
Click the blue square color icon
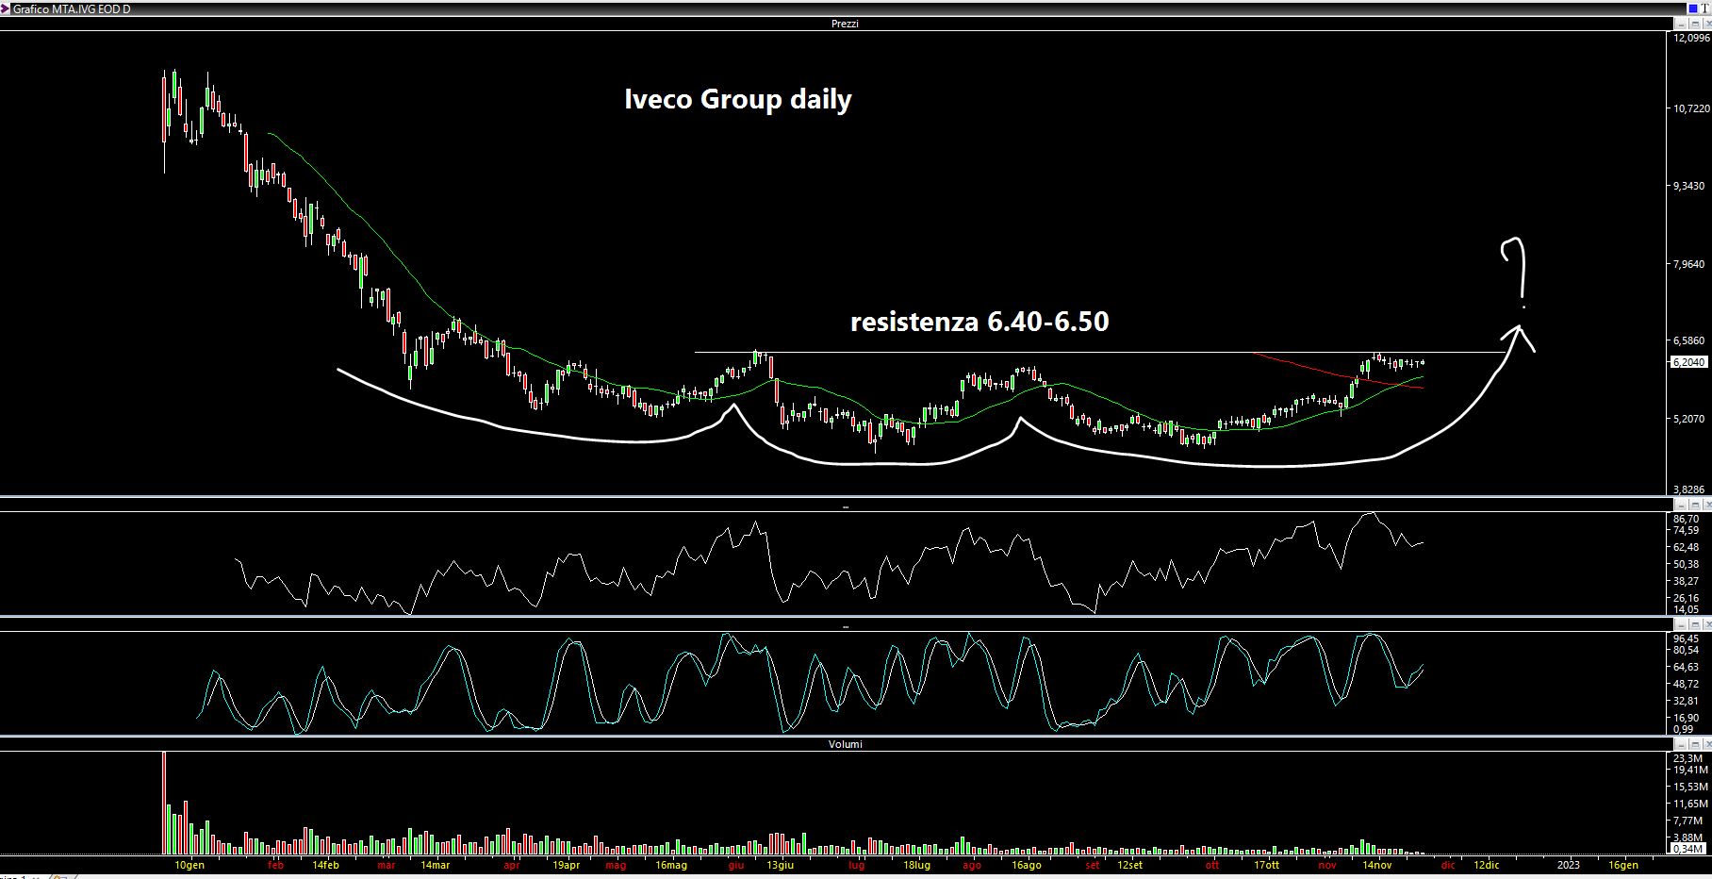coord(1693,8)
